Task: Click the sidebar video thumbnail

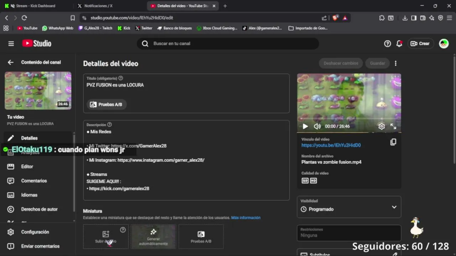Action: [x=38, y=91]
